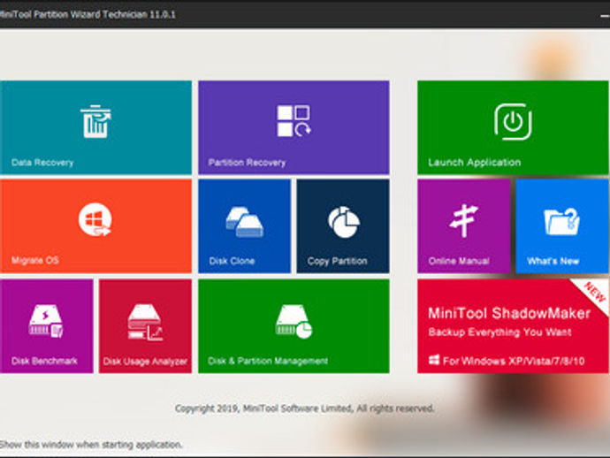Viewport: 610px width, 458px height.
Task: Open the Disk Usage Analyzer chart icon
Action: [x=145, y=322]
